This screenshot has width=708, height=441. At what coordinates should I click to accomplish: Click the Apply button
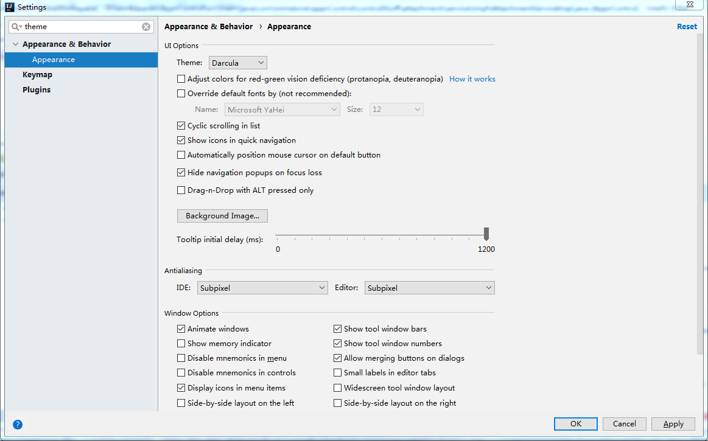673,424
